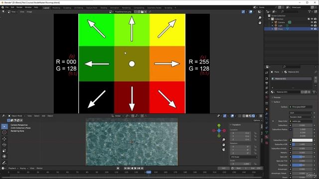Image resolution: width=319 pixels, height=179 pixels.
Task: Select the Transform tool in viewport toolbar
Action: point(4,157)
